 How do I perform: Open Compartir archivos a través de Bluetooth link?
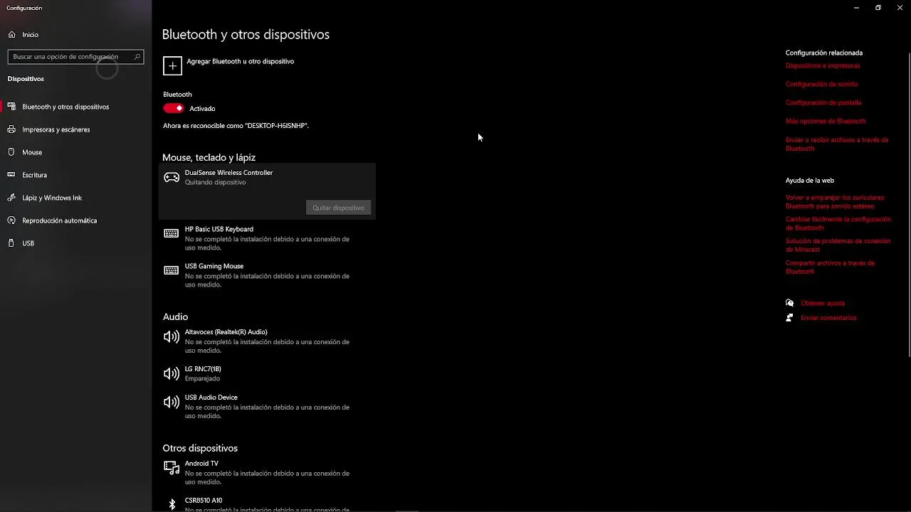click(x=830, y=267)
